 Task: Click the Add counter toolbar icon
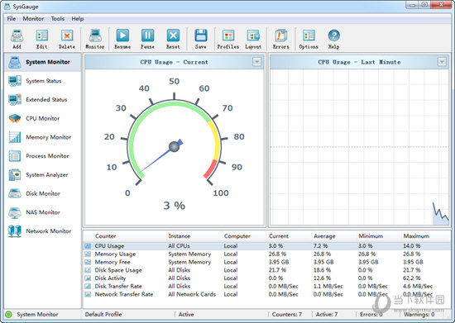[x=17, y=39]
